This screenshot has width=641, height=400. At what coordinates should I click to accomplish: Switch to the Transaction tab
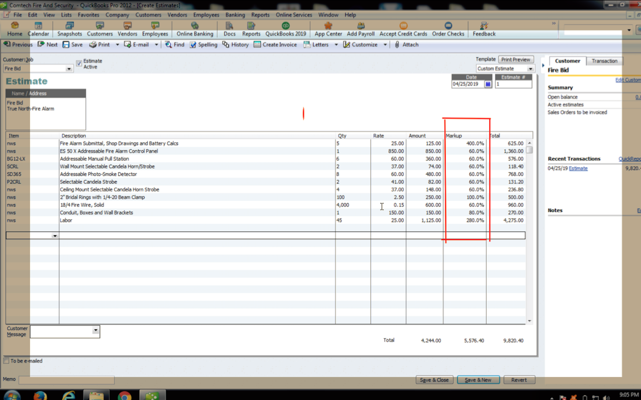[604, 60]
